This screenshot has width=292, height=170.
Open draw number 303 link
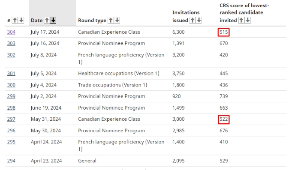(11, 43)
